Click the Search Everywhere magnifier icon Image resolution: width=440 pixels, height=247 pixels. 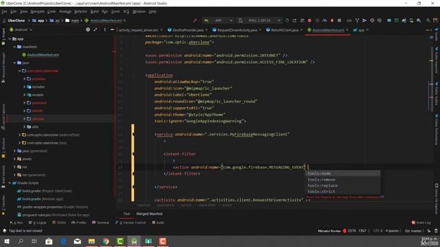pyautogui.click(x=428, y=21)
